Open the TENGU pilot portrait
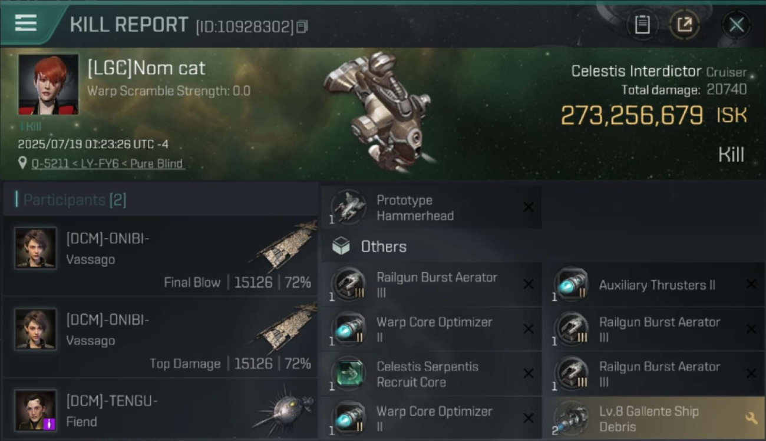 tap(36, 410)
